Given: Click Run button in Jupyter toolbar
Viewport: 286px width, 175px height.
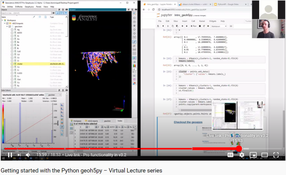Looking at the screenshot, I should 193,26.
